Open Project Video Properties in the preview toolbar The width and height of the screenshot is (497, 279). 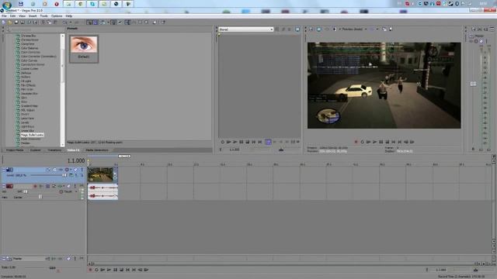point(311,29)
